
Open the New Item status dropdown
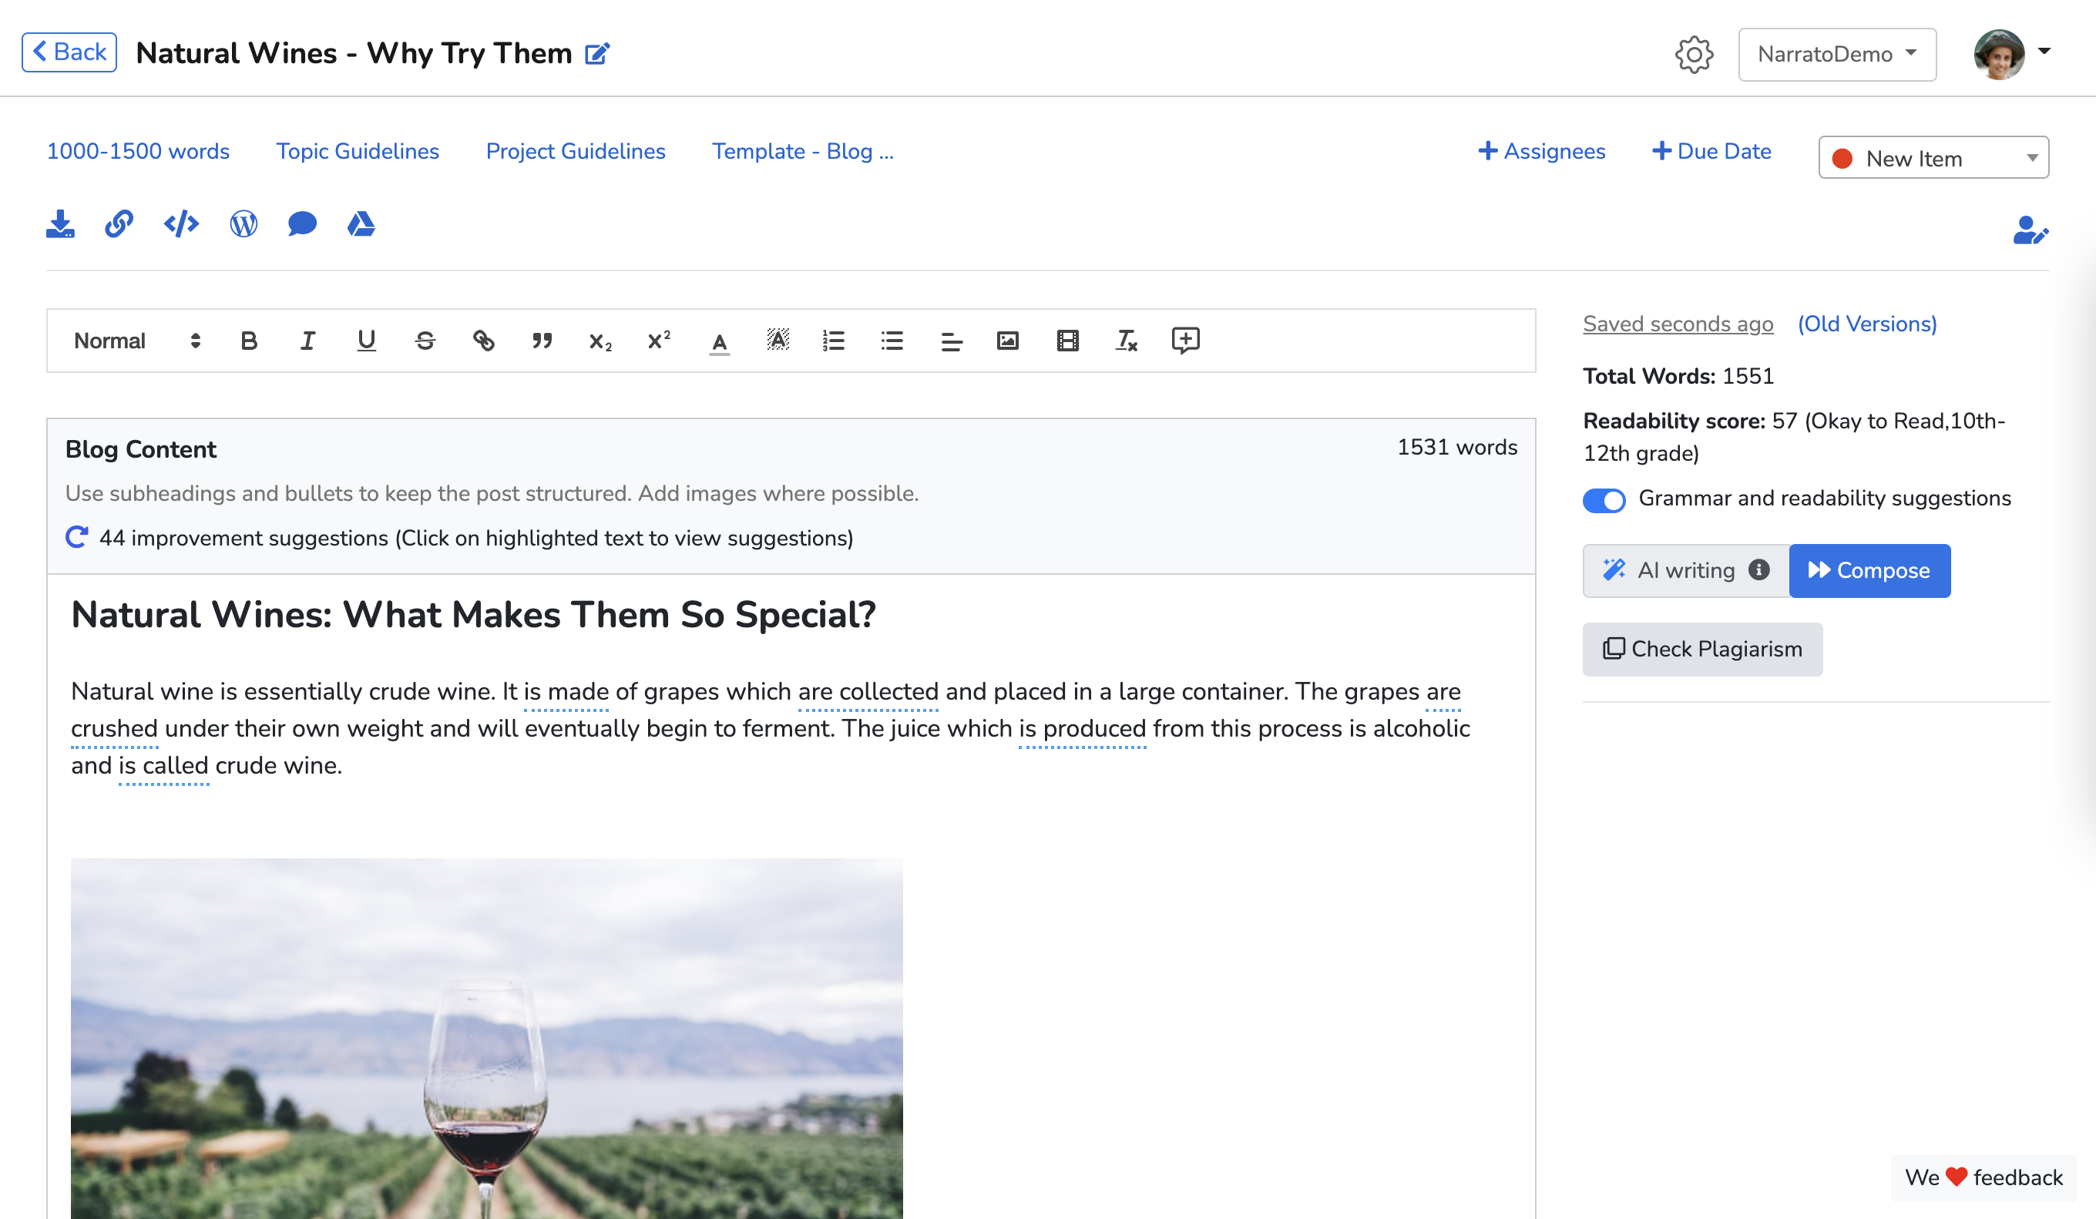1933,158
